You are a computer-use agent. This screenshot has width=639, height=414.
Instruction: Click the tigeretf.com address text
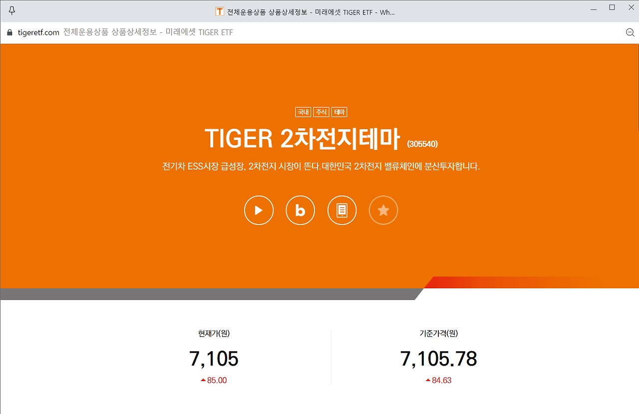point(37,32)
